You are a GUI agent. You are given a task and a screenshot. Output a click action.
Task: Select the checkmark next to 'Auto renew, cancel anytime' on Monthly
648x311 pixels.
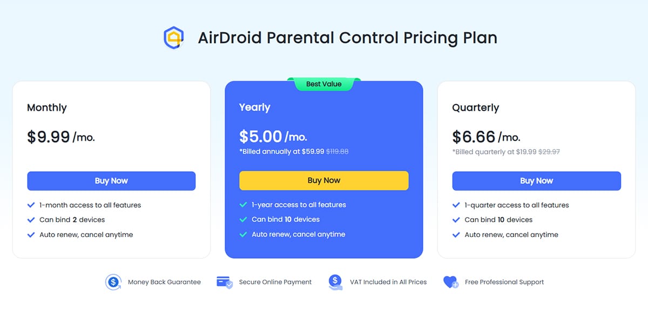tap(30, 235)
